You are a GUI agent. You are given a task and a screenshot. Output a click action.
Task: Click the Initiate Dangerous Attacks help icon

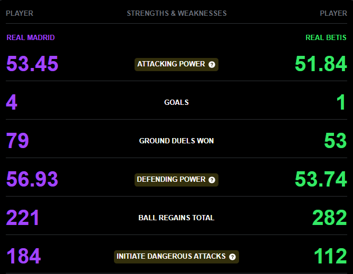point(232,257)
